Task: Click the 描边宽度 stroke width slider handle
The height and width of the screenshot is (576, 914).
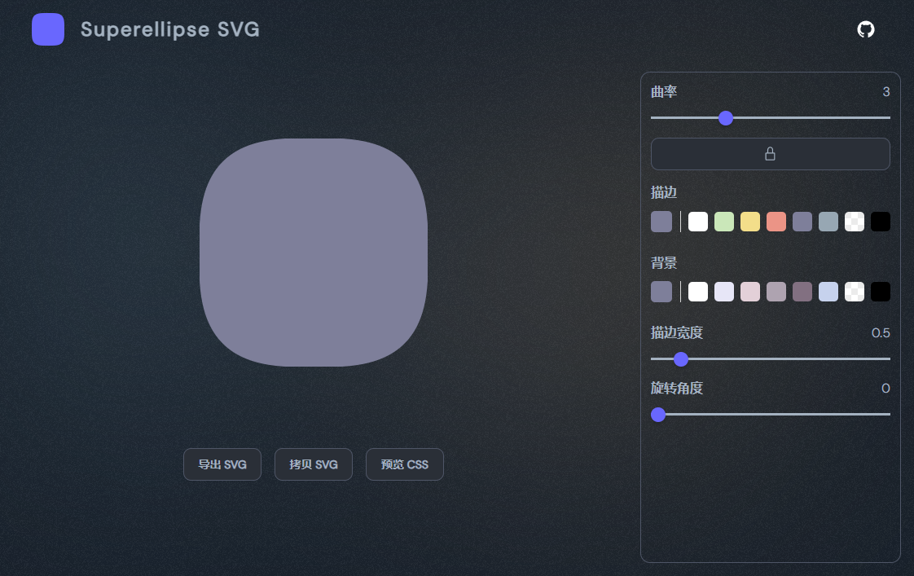Action: point(681,359)
